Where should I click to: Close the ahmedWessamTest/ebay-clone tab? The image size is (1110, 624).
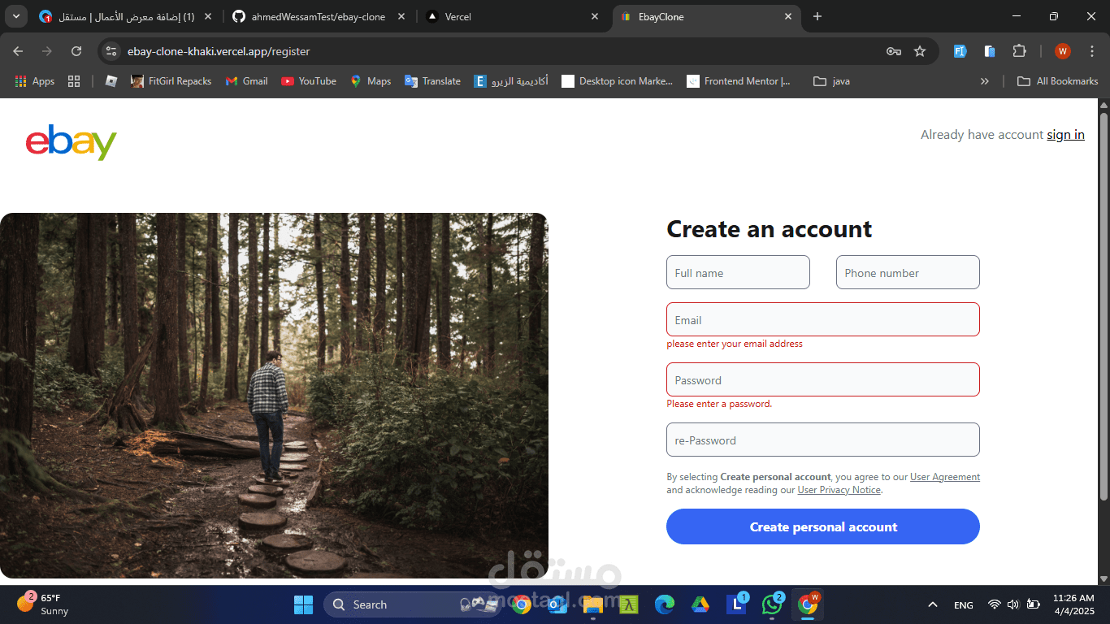tap(401, 16)
